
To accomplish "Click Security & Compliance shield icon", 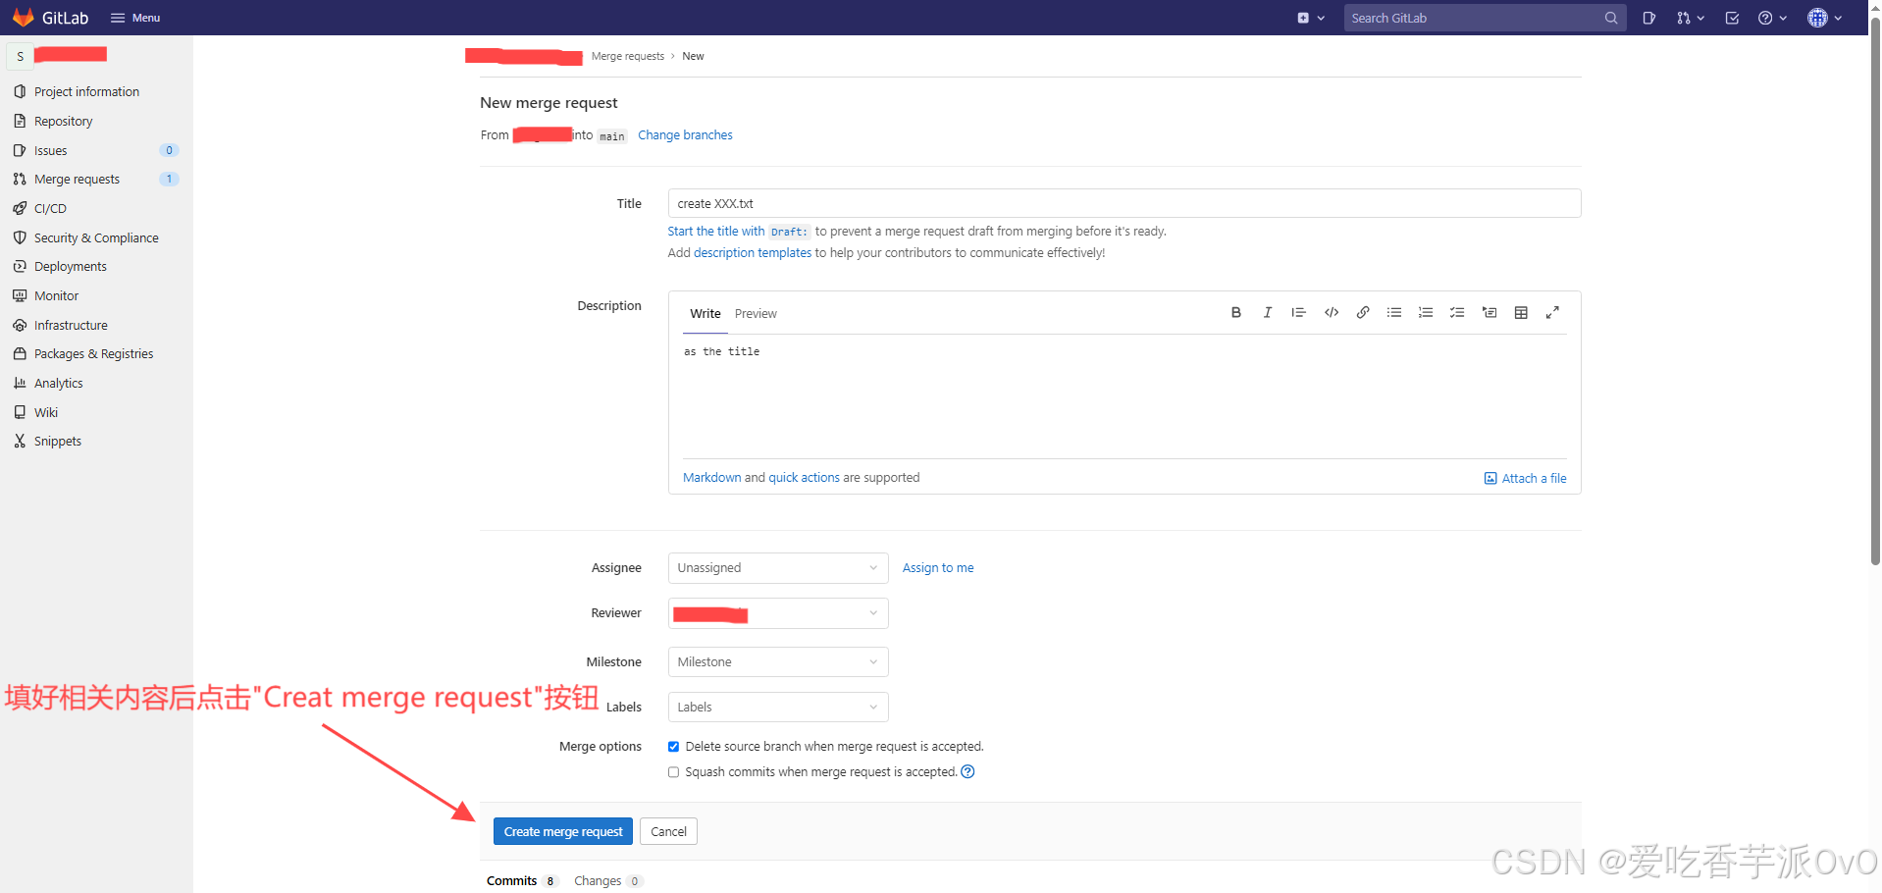I will (20, 237).
